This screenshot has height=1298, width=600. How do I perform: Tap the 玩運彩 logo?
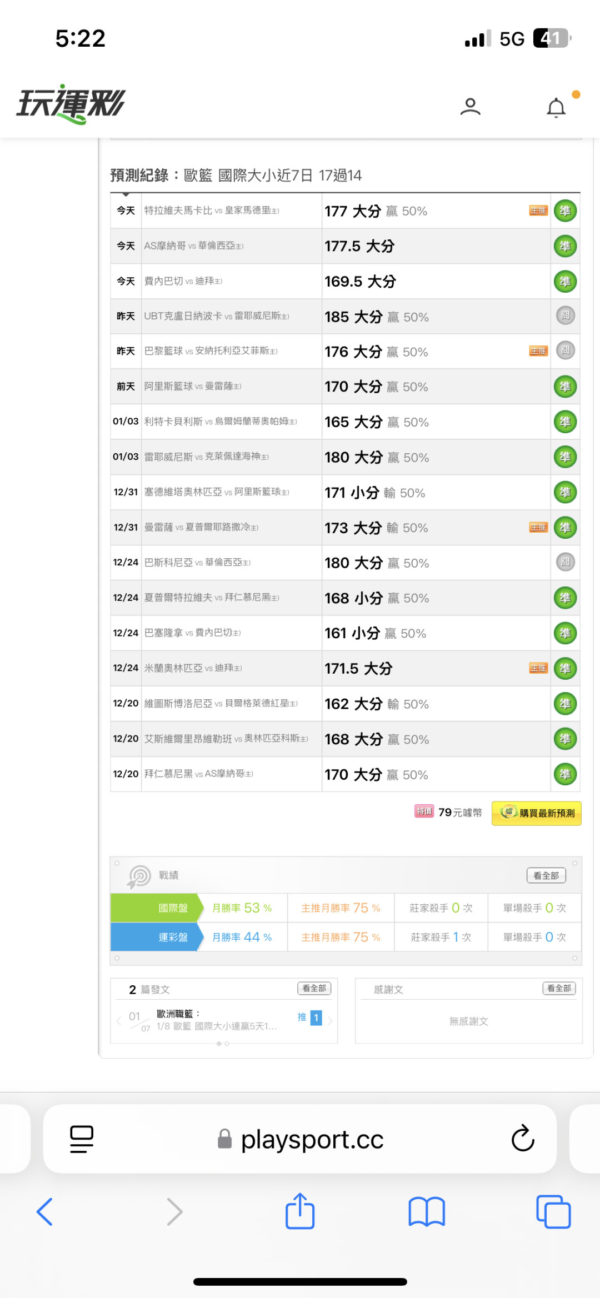[x=71, y=104]
